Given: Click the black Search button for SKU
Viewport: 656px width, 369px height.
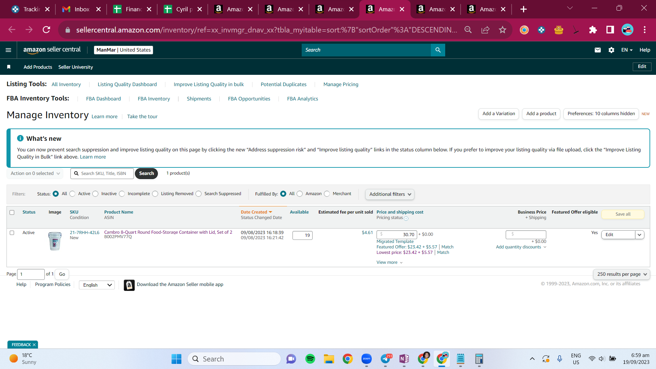Looking at the screenshot, I should tap(147, 174).
